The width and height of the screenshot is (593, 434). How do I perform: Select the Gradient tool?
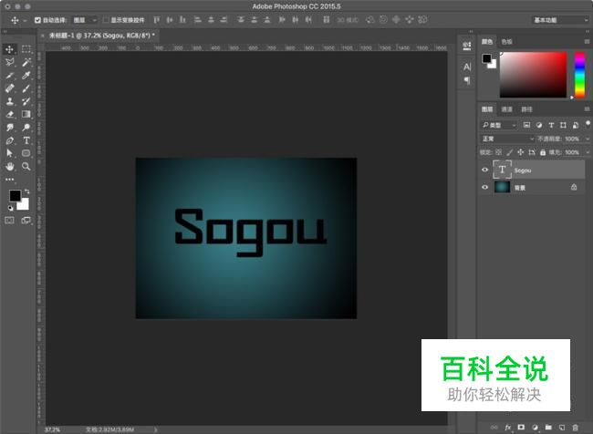[26, 114]
